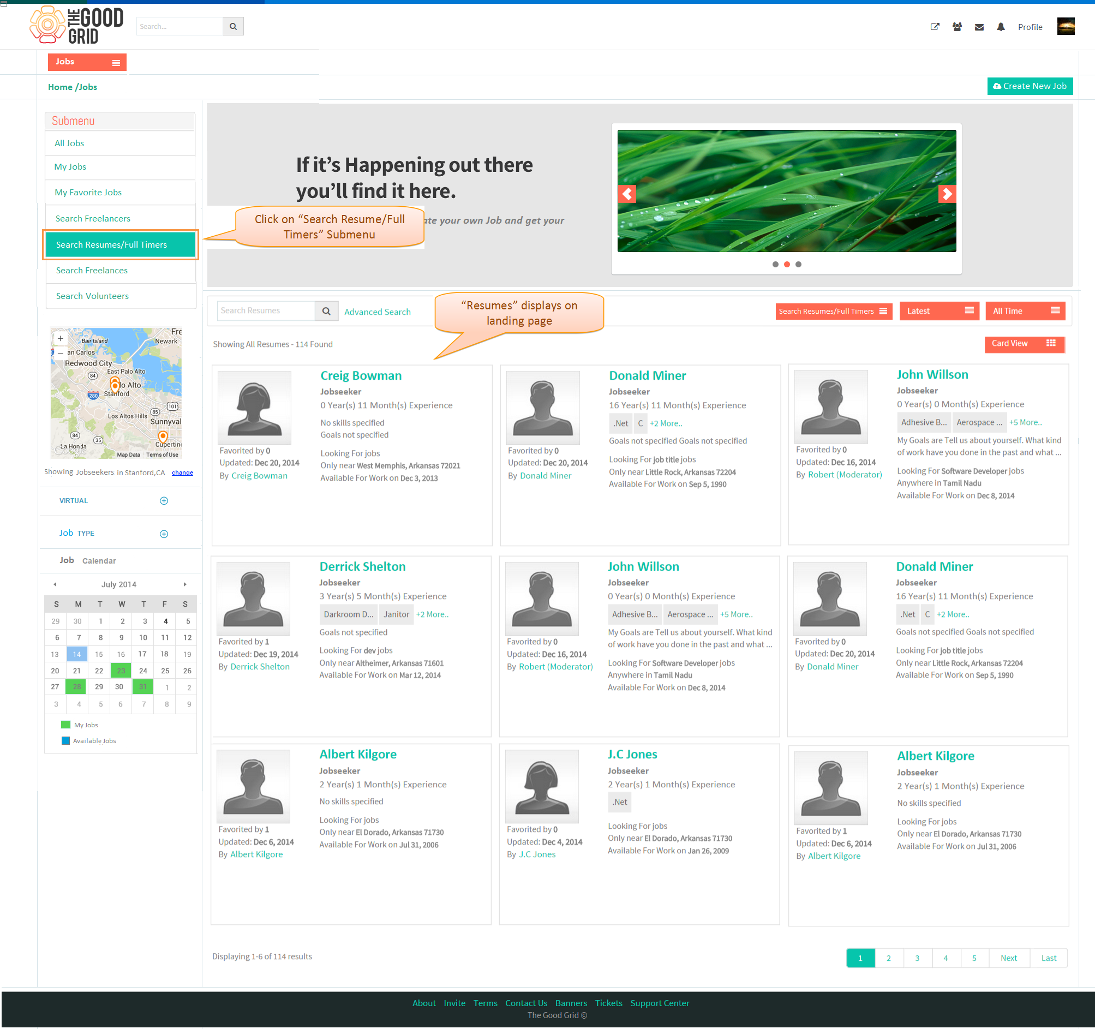Select July 14 in the calendar

(x=76, y=654)
